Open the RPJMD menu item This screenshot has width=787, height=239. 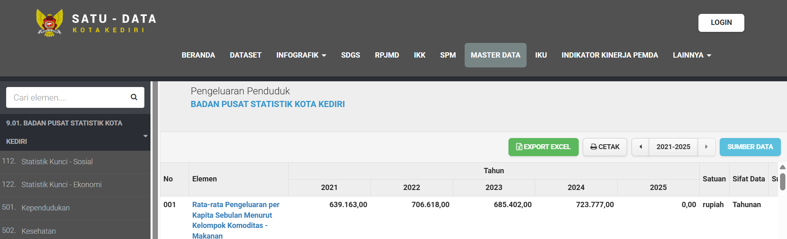click(x=387, y=55)
